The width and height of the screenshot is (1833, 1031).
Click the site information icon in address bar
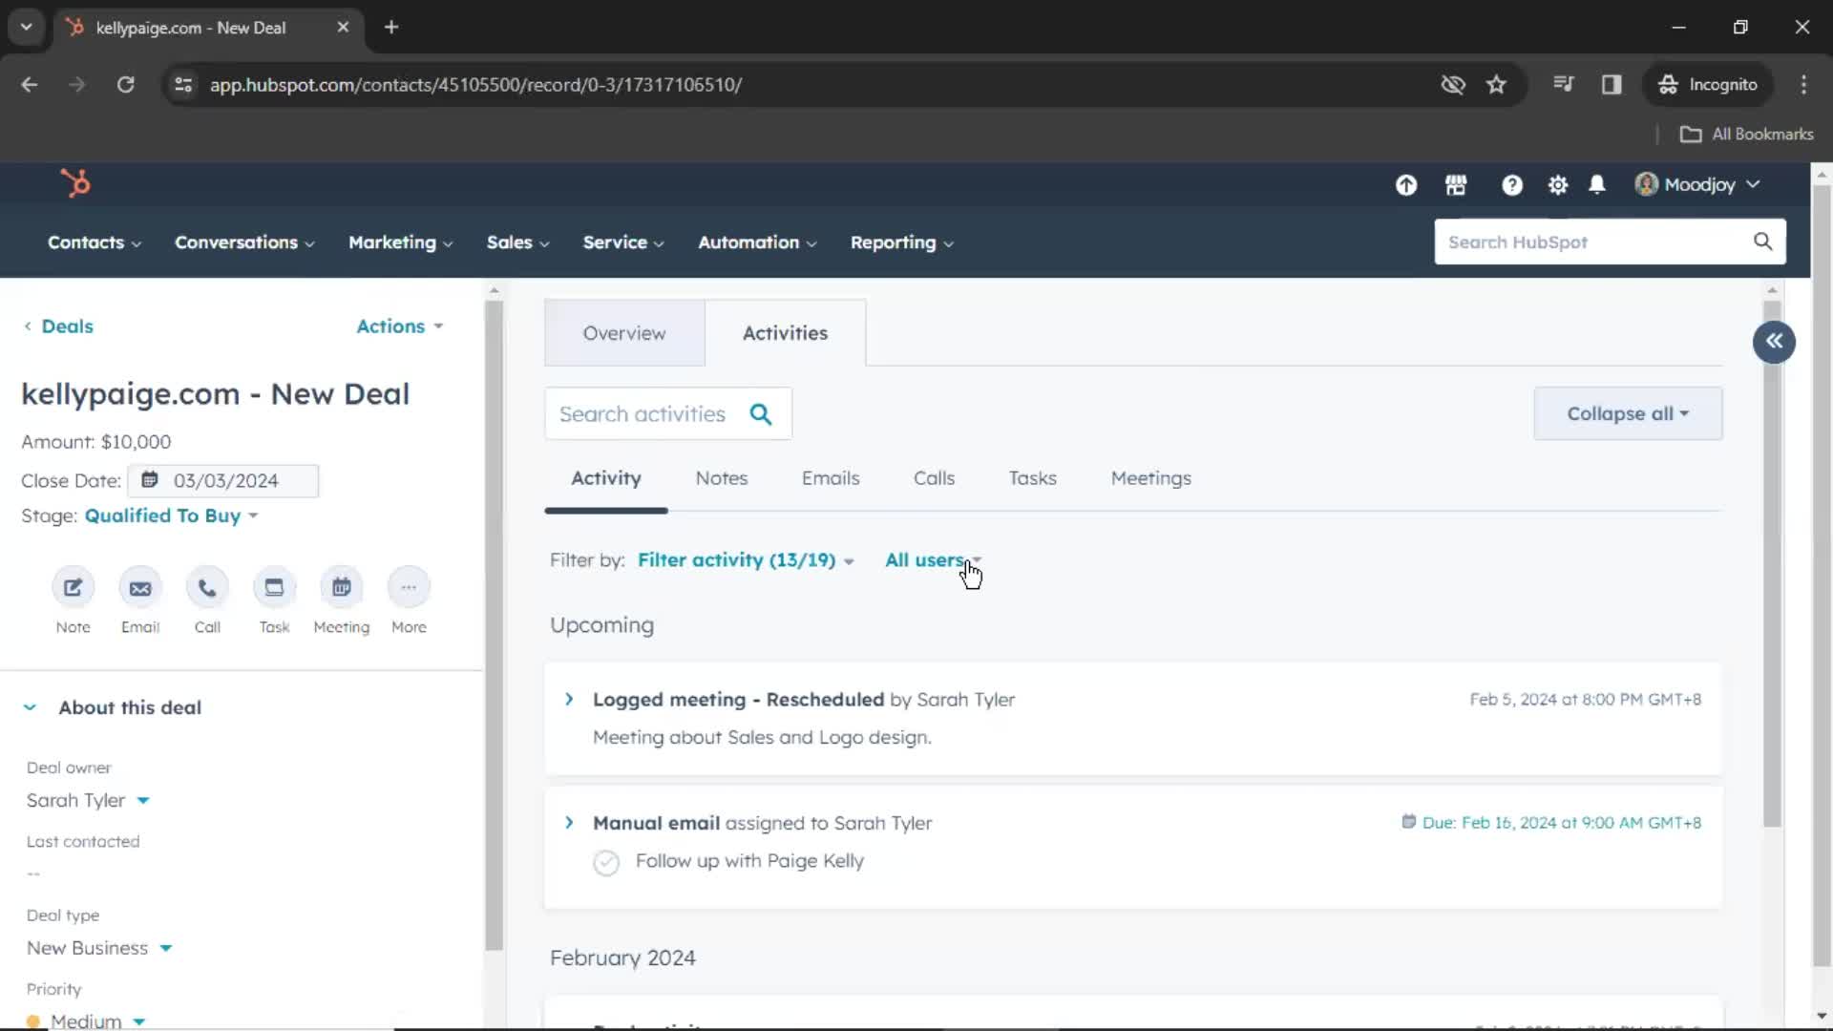pos(183,84)
